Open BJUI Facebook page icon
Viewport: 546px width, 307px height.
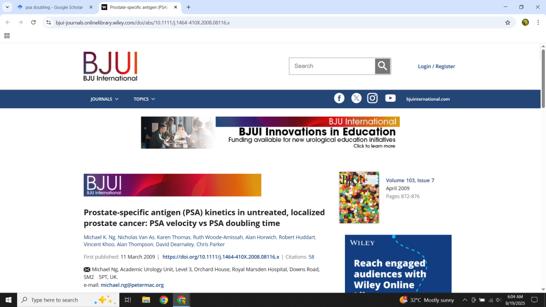[339, 98]
